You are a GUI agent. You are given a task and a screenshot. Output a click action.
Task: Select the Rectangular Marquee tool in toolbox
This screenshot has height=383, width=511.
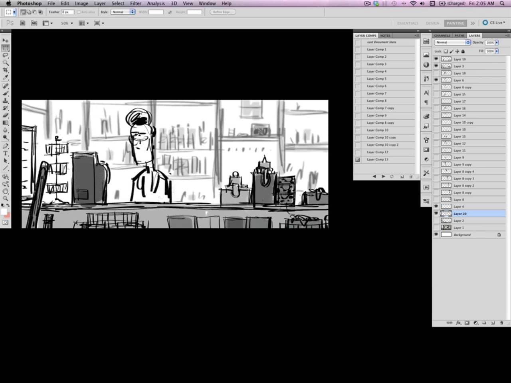pos(5,48)
